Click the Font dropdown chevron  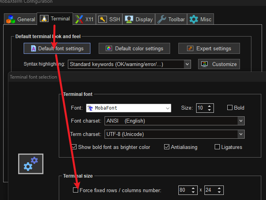(x=168, y=108)
